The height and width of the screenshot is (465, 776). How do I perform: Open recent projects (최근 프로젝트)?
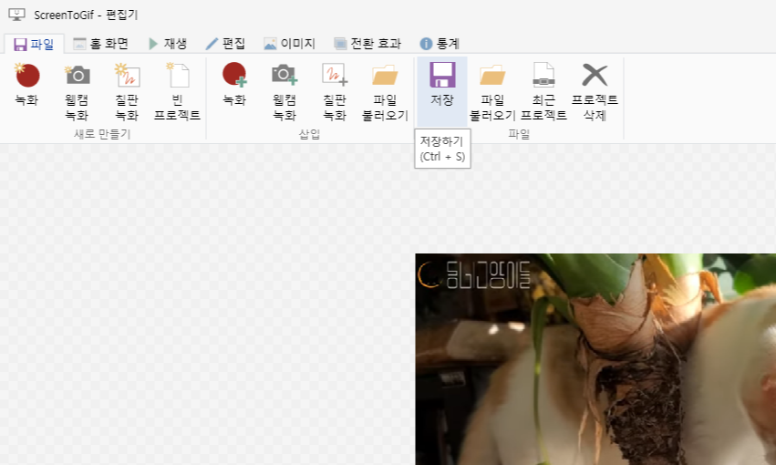pyautogui.click(x=543, y=91)
